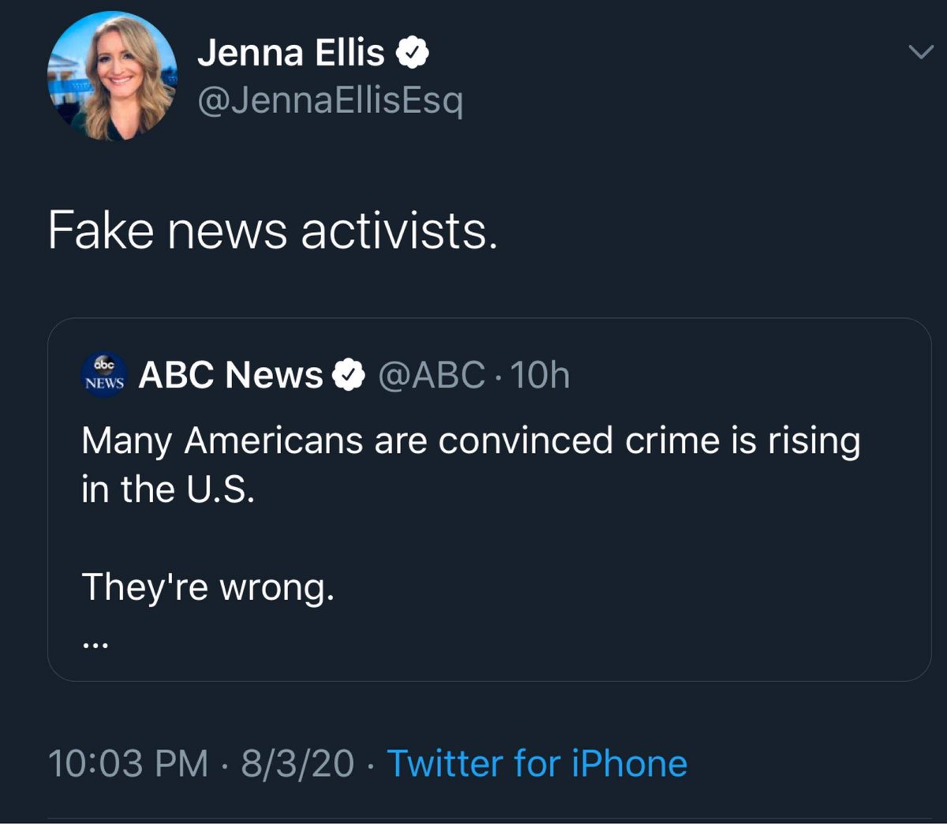The image size is (947, 824).
Task: Click the dot separator before 10h
Action: click(x=499, y=376)
